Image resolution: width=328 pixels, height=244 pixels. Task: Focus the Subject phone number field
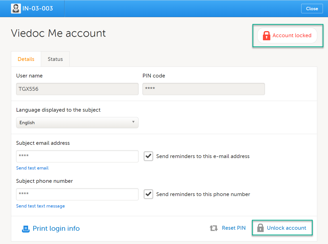(x=77, y=194)
